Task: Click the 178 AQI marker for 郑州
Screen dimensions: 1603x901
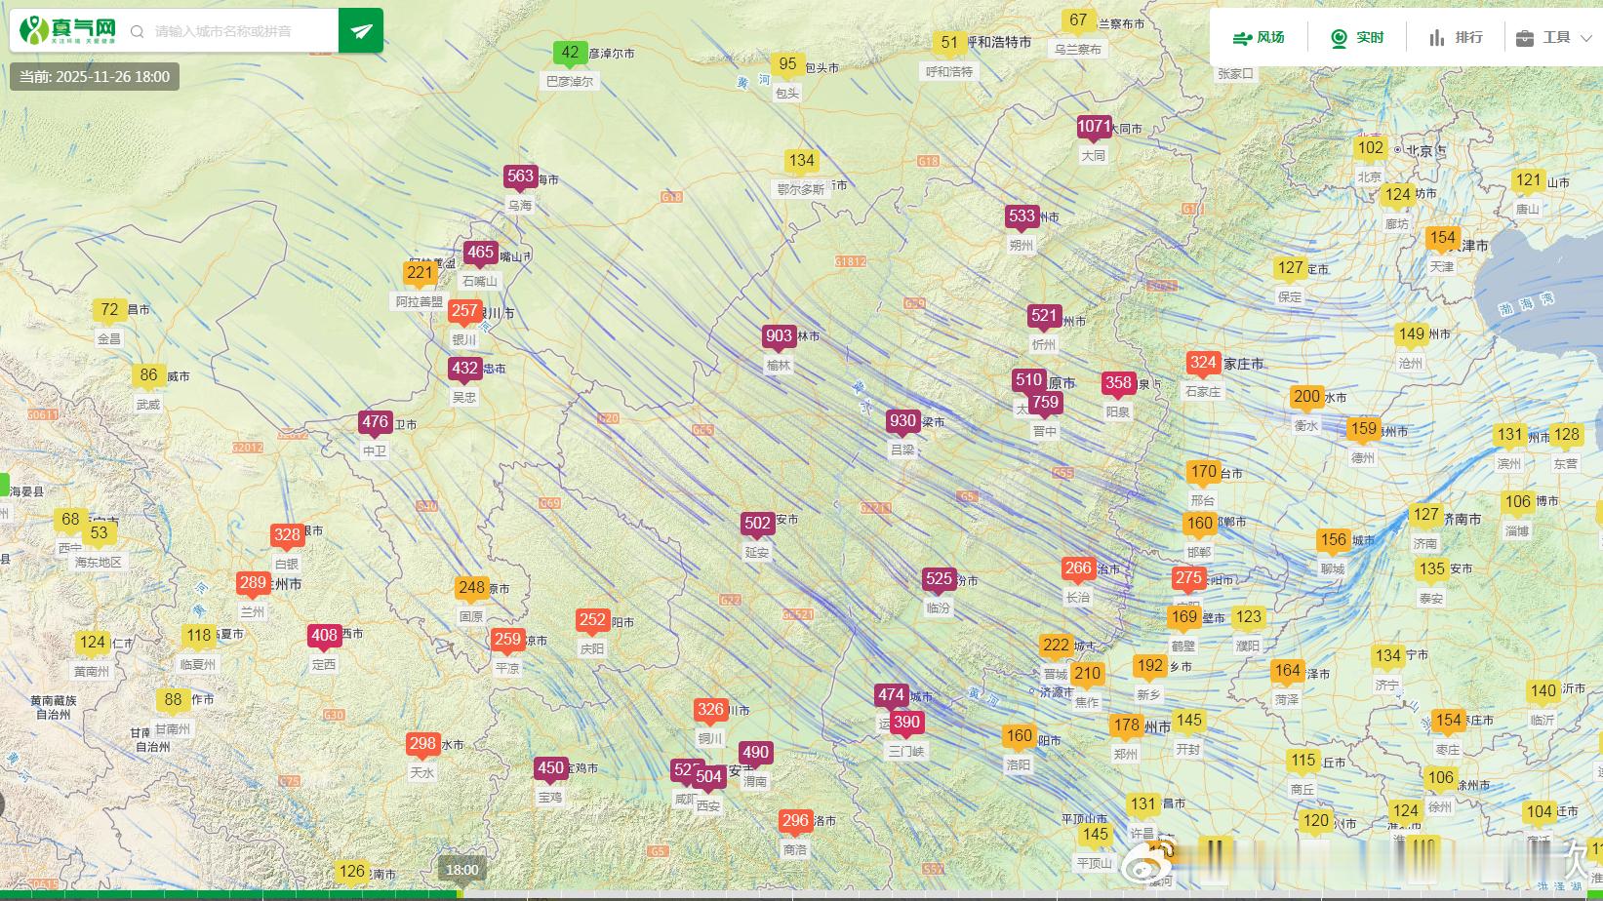Action: coord(1126,726)
